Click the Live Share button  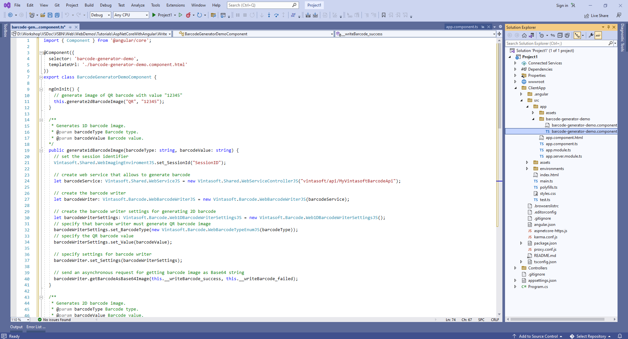pyautogui.click(x=597, y=15)
